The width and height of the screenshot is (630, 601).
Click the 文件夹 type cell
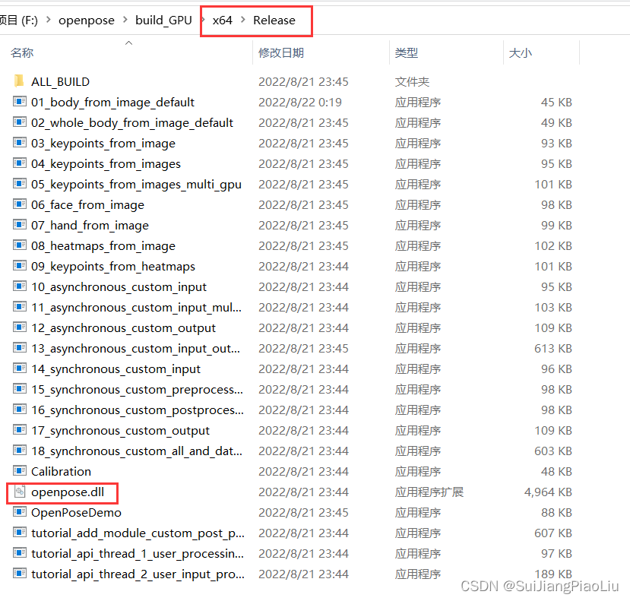[412, 81]
